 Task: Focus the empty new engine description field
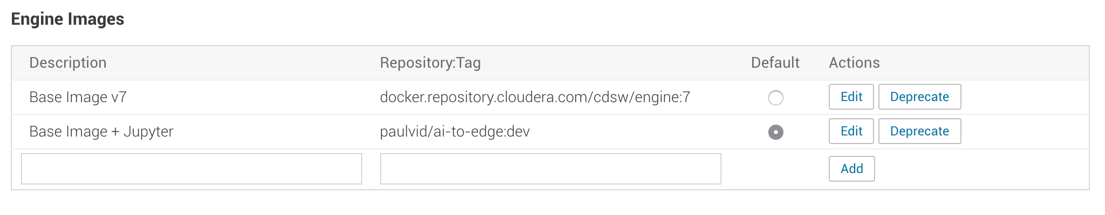click(x=192, y=169)
